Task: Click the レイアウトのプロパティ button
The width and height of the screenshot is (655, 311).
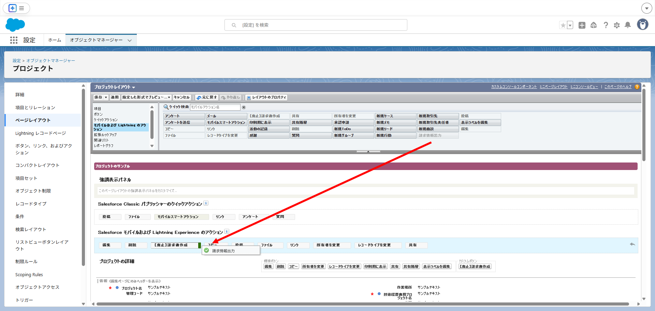Action: click(266, 97)
